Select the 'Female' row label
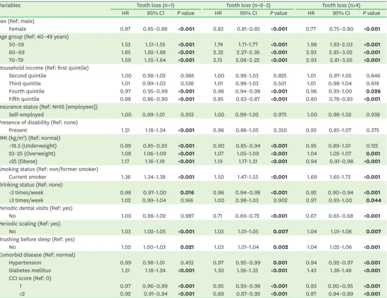Screen dimensions: 387x298 coord(17,29)
